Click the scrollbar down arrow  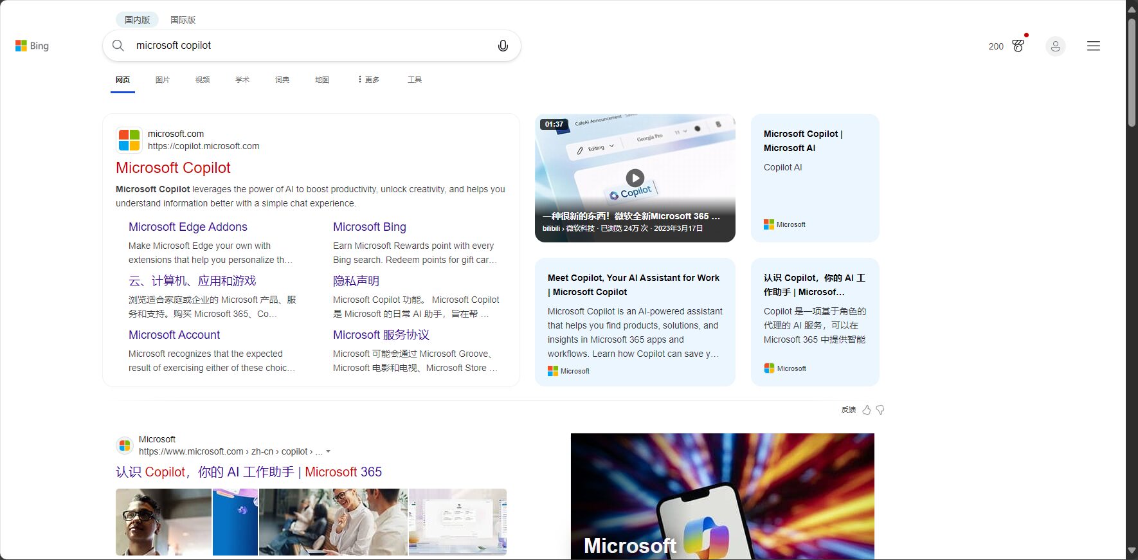pyautogui.click(x=1132, y=551)
